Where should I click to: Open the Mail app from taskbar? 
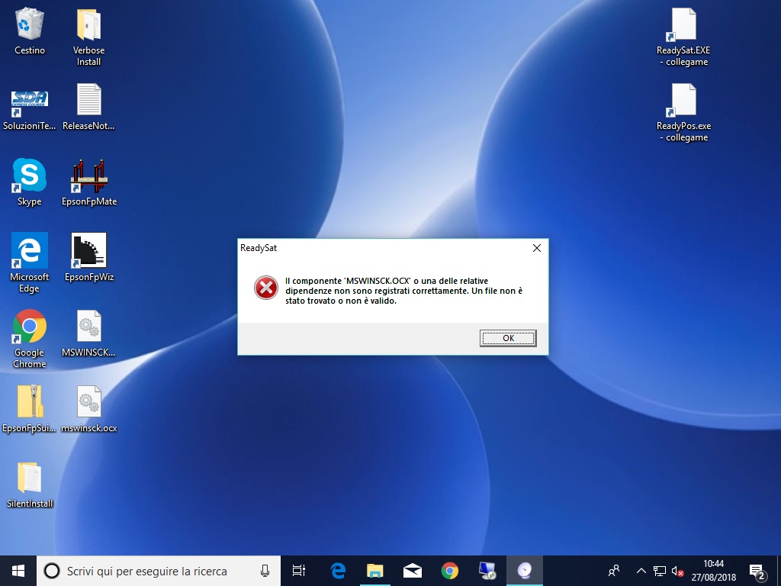(413, 571)
